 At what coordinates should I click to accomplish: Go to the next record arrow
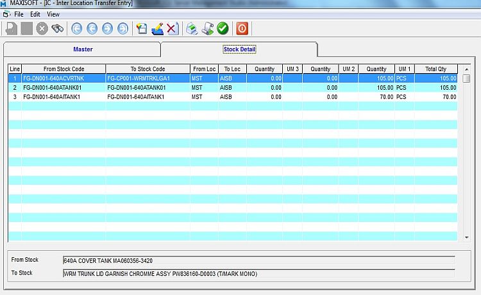pos(106,28)
